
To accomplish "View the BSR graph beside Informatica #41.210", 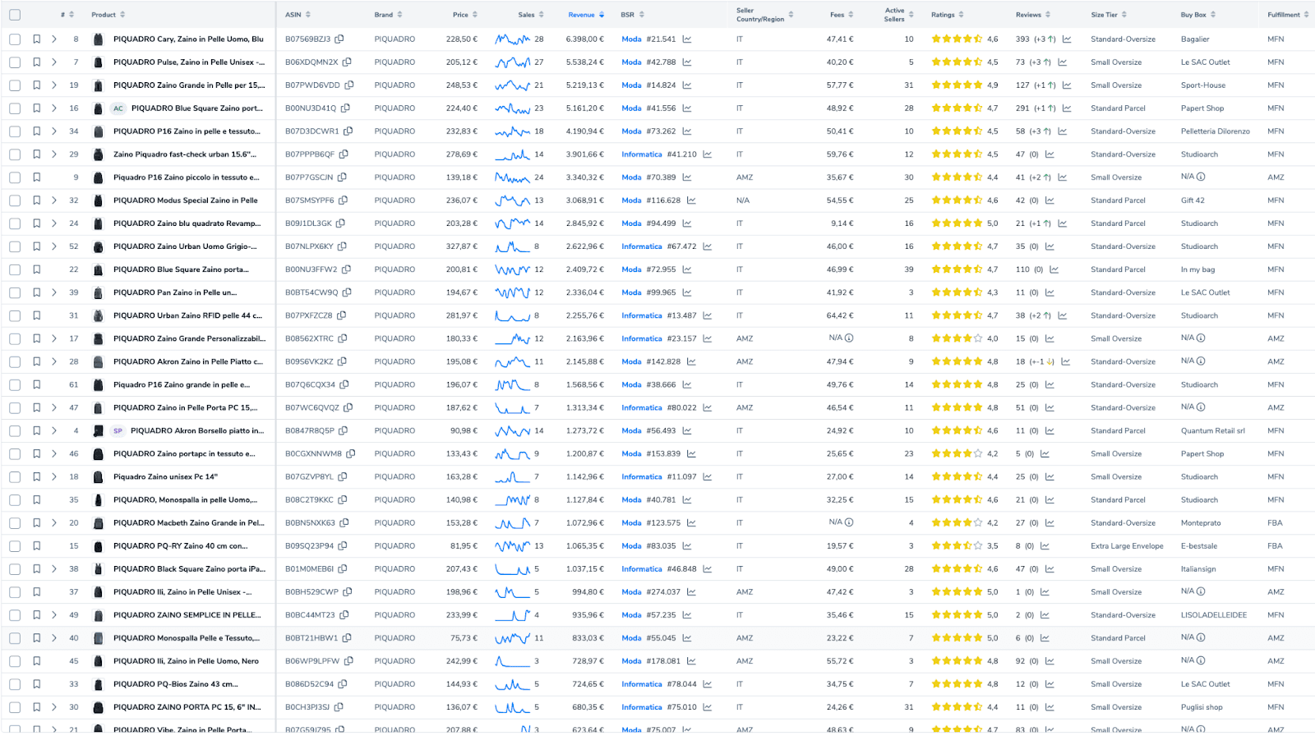I will (x=707, y=154).
